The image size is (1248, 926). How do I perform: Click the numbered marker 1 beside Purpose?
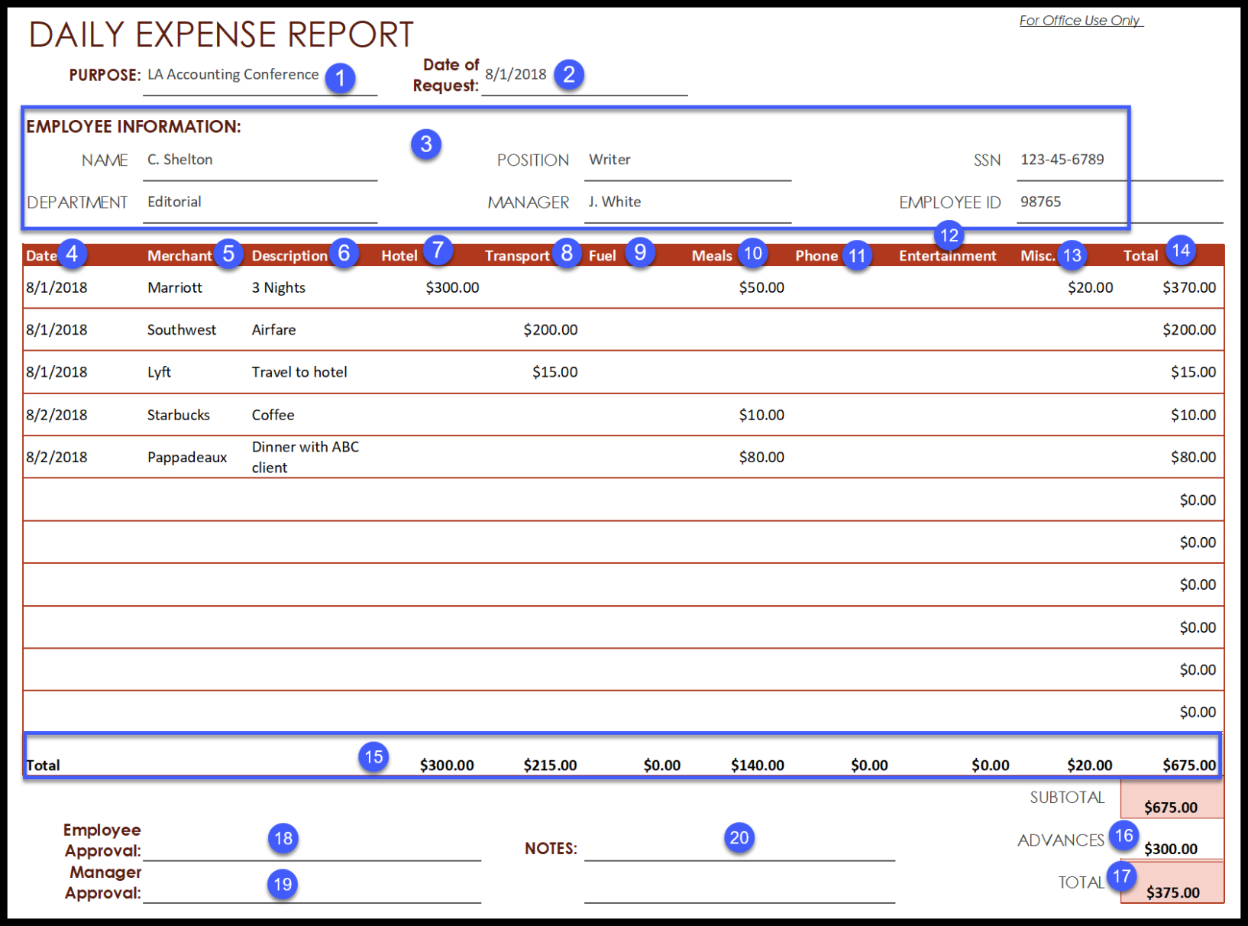pos(340,78)
